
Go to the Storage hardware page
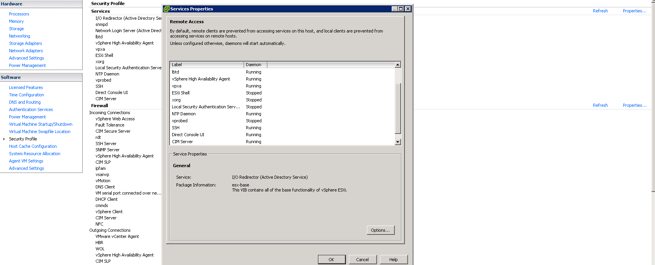16,29
